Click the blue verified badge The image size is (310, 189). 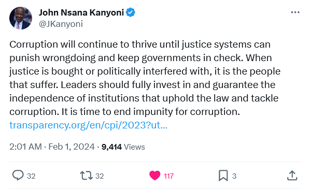(131, 12)
